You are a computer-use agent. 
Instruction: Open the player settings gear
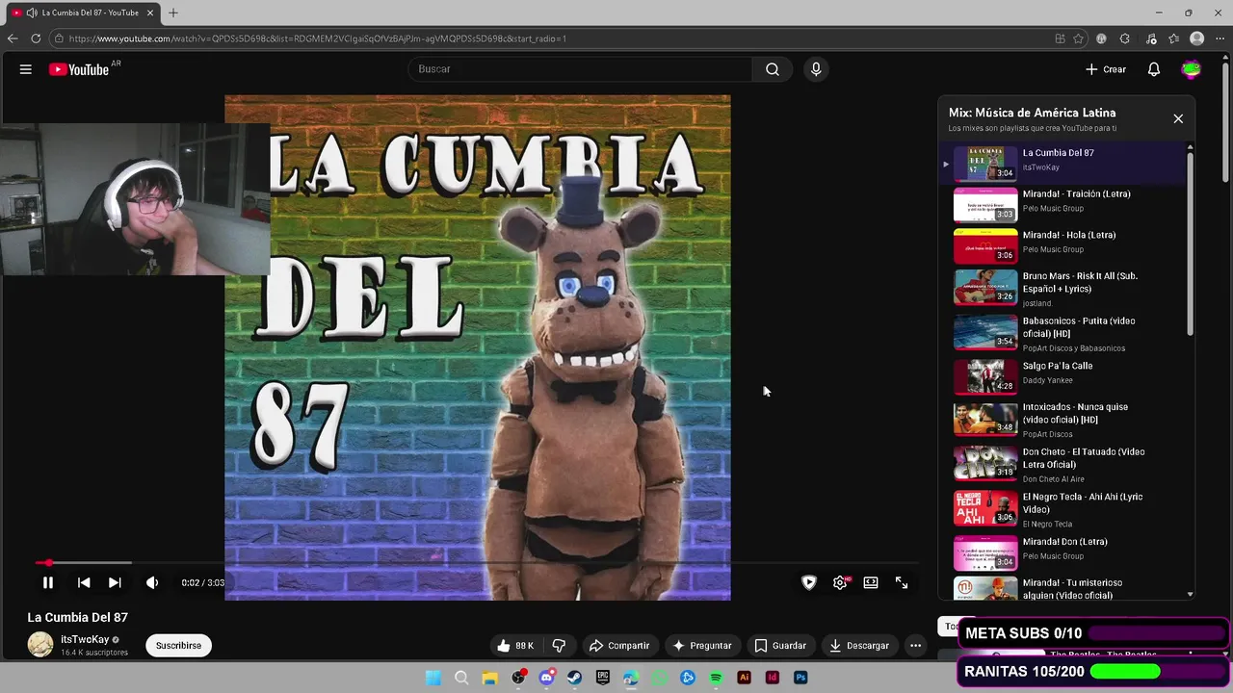pyautogui.click(x=840, y=582)
